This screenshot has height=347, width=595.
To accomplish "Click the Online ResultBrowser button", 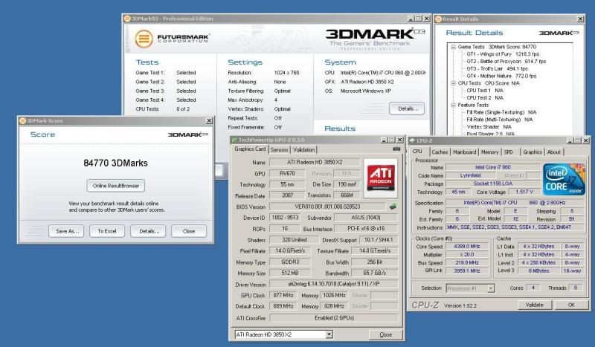I will (x=116, y=186).
